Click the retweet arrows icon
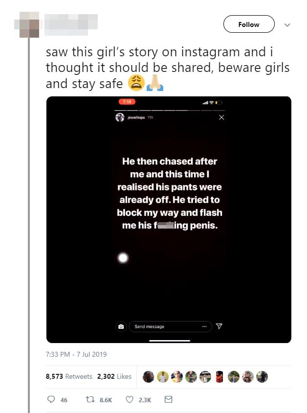The height and width of the screenshot is (413, 307). click(89, 400)
